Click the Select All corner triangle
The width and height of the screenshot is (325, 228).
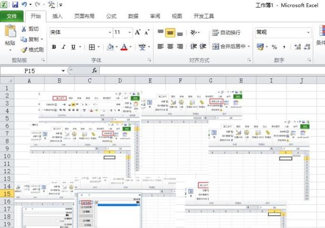pyautogui.click(x=7, y=80)
